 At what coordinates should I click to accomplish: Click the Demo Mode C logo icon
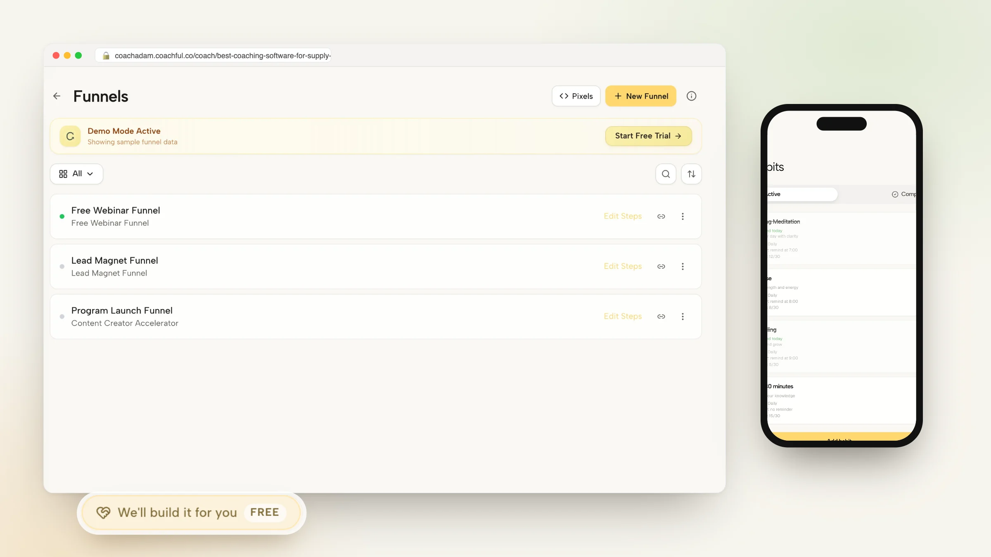(x=70, y=136)
